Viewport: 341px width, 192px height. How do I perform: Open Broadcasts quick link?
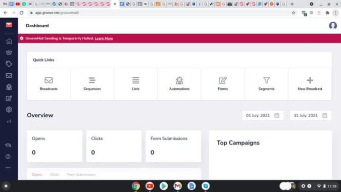(48, 84)
